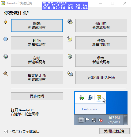Click the TimeLeft app icon in title bar
This screenshot has width=131, height=137.
3,3
